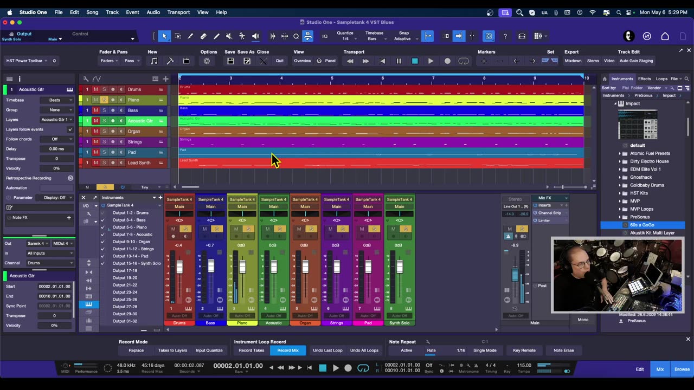The height and width of the screenshot is (390, 694).
Task: Remove a marker with the minus icon
Action: coord(500,61)
